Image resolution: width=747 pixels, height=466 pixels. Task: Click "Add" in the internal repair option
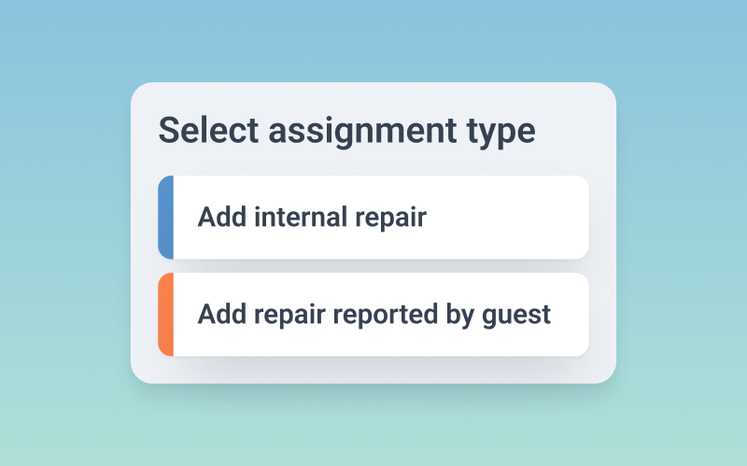pyautogui.click(x=218, y=218)
